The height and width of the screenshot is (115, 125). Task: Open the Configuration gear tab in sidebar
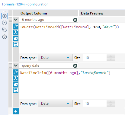pos(5,16)
